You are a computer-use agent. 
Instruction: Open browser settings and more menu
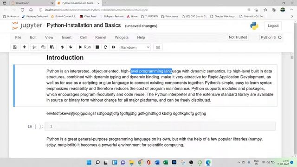pyautogui.click(x=291, y=10)
